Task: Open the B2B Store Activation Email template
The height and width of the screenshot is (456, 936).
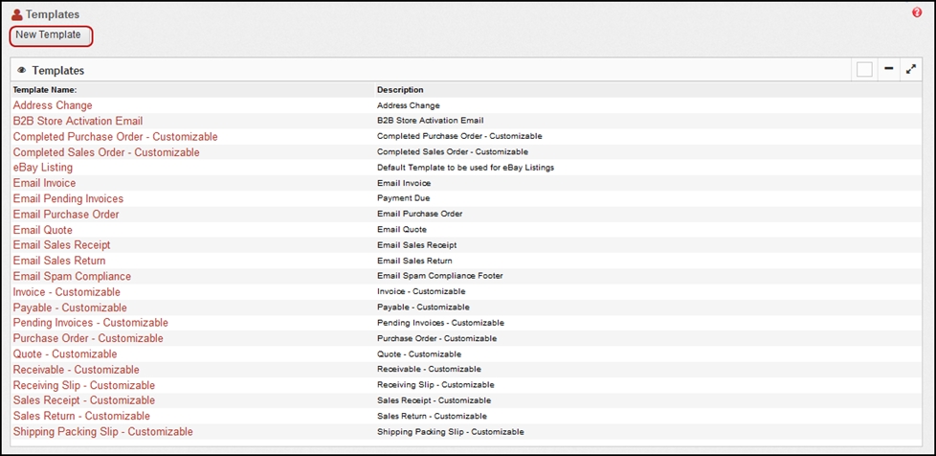Action: [78, 121]
